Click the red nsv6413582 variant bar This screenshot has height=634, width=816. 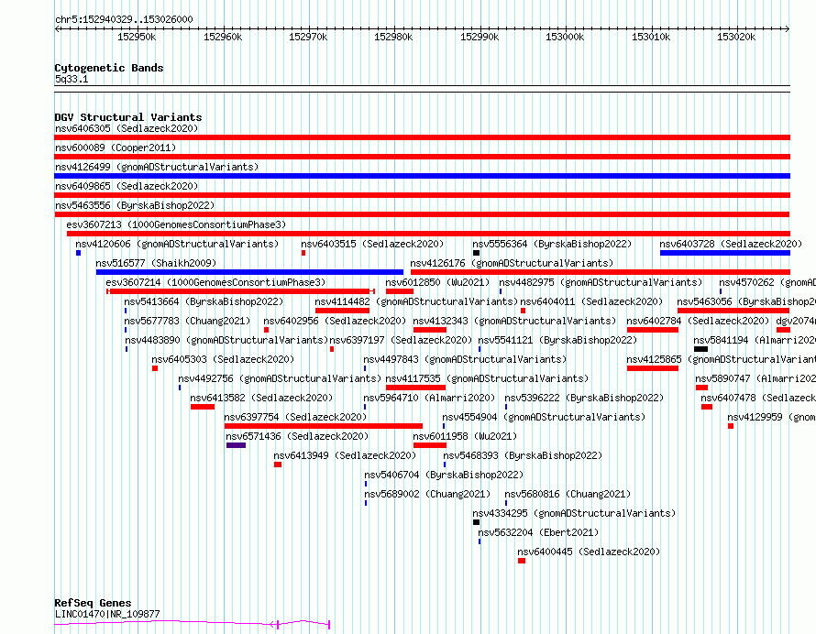[x=203, y=407]
